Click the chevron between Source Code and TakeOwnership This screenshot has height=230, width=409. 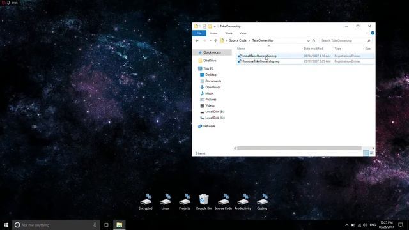coord(249,41)
